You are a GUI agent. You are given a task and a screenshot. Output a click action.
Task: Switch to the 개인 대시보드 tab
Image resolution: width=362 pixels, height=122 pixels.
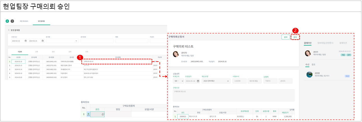click(24, 21)
